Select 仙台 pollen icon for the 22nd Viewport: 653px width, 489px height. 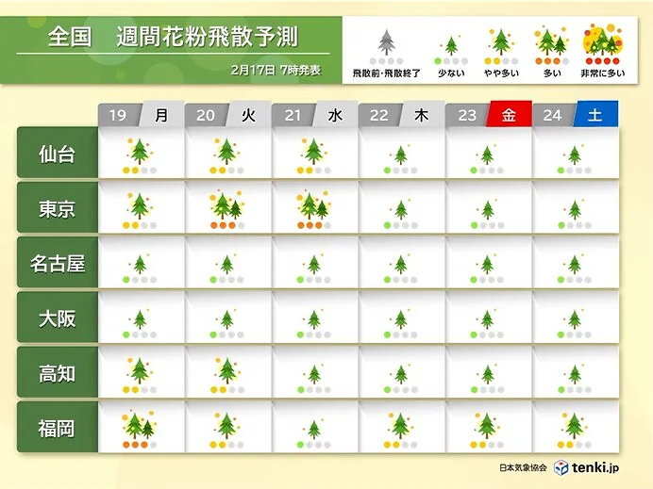[400, 155]
